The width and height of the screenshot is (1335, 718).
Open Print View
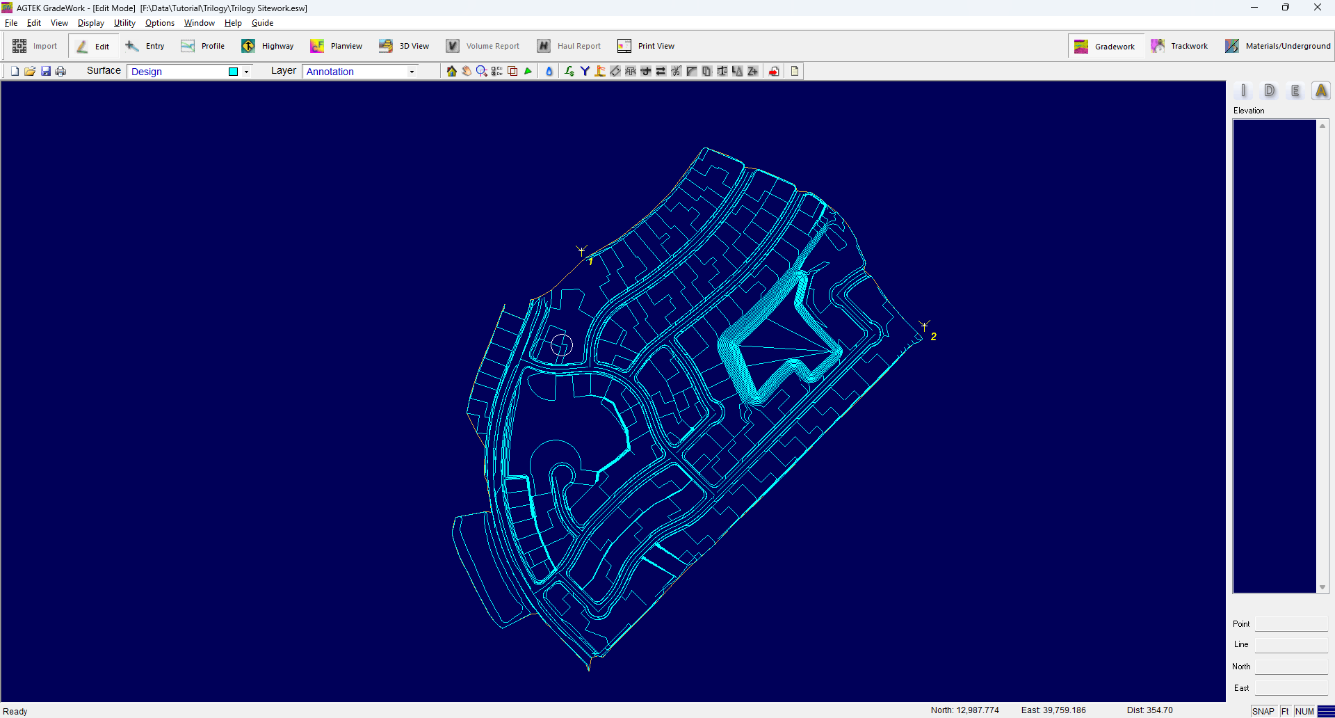[646, 46]
